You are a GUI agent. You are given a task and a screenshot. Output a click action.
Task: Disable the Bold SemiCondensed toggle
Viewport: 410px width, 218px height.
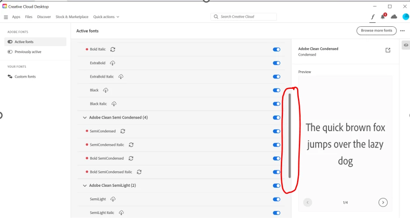coord(276,158)
